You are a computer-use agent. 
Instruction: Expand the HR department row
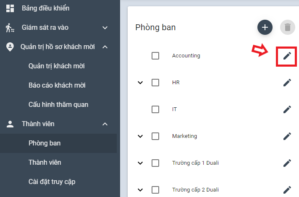click(140, 83)
